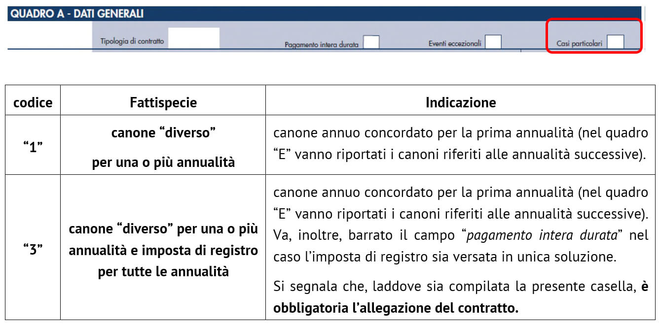Click the Tipologia di contratto label

pos(132,41)
